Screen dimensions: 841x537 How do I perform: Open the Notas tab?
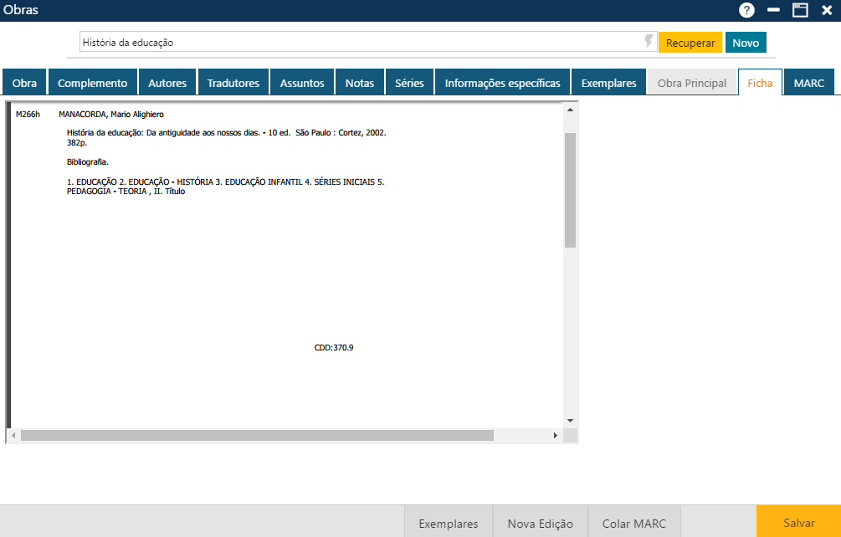(360, 82)
